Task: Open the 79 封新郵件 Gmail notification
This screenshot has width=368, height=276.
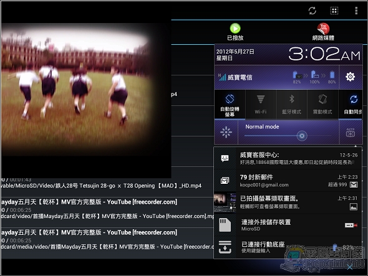Action: tap(288, 181)
